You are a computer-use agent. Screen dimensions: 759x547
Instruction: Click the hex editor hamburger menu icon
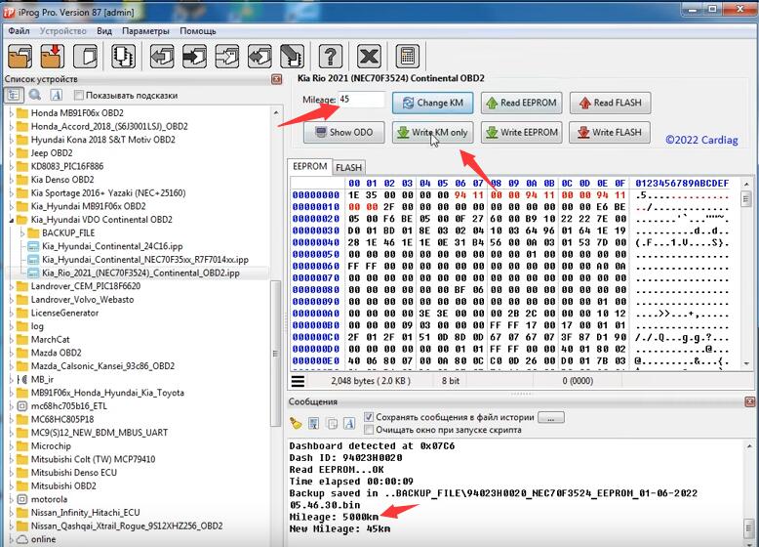click(x=299, y=381)
